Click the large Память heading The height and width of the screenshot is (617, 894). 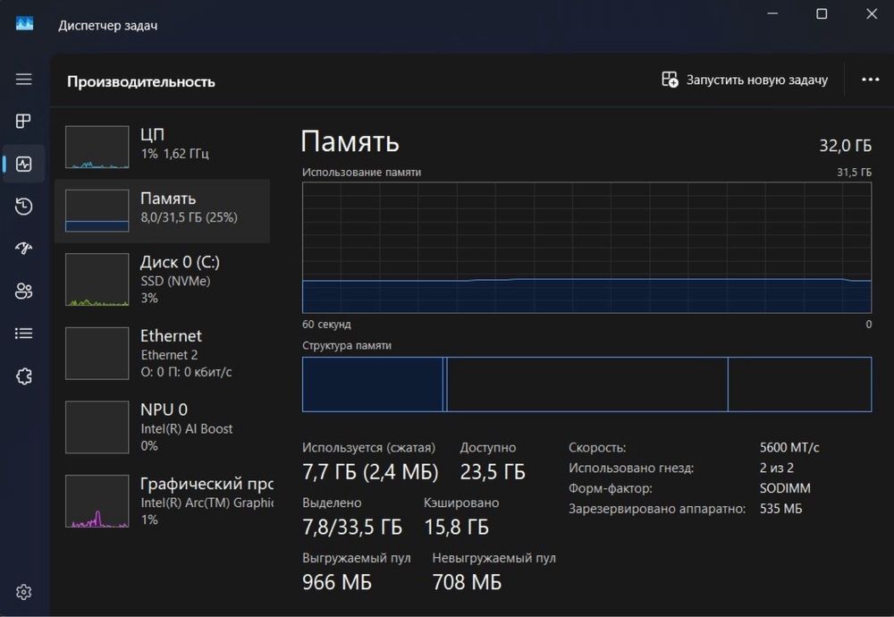point(350,141)
